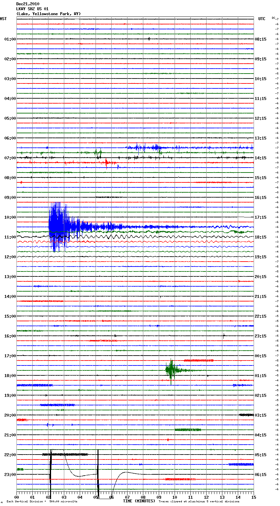280x506 pixels.
Task: Select the 23:00 MST row label
Action: 10,475
